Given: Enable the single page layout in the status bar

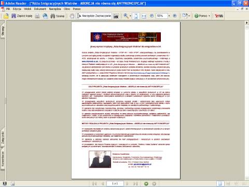Looking at the screenshot, I should [x=220, y=184].
